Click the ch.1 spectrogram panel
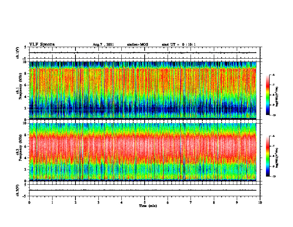Image resolution: width=293 pixels, height=227 pixels. pyautogui.click(x=143, y=91)
